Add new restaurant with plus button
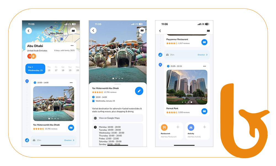 tap(178, 127)
